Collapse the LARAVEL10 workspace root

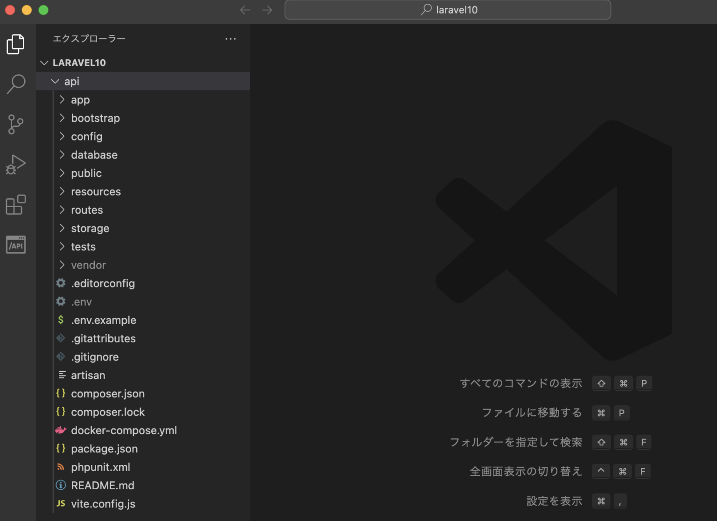point(44,63)
